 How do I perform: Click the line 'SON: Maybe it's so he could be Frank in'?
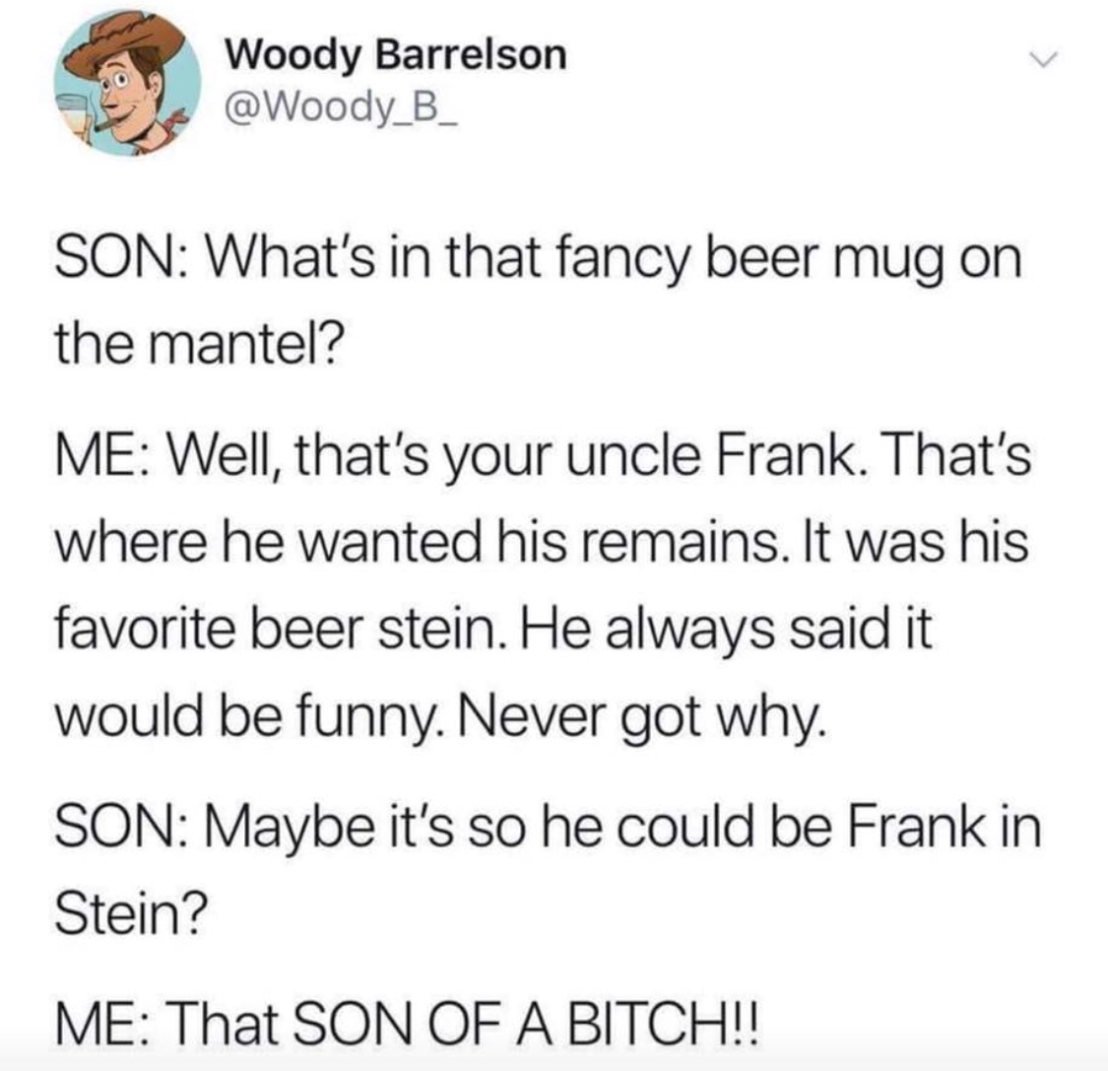click(548, 829)
